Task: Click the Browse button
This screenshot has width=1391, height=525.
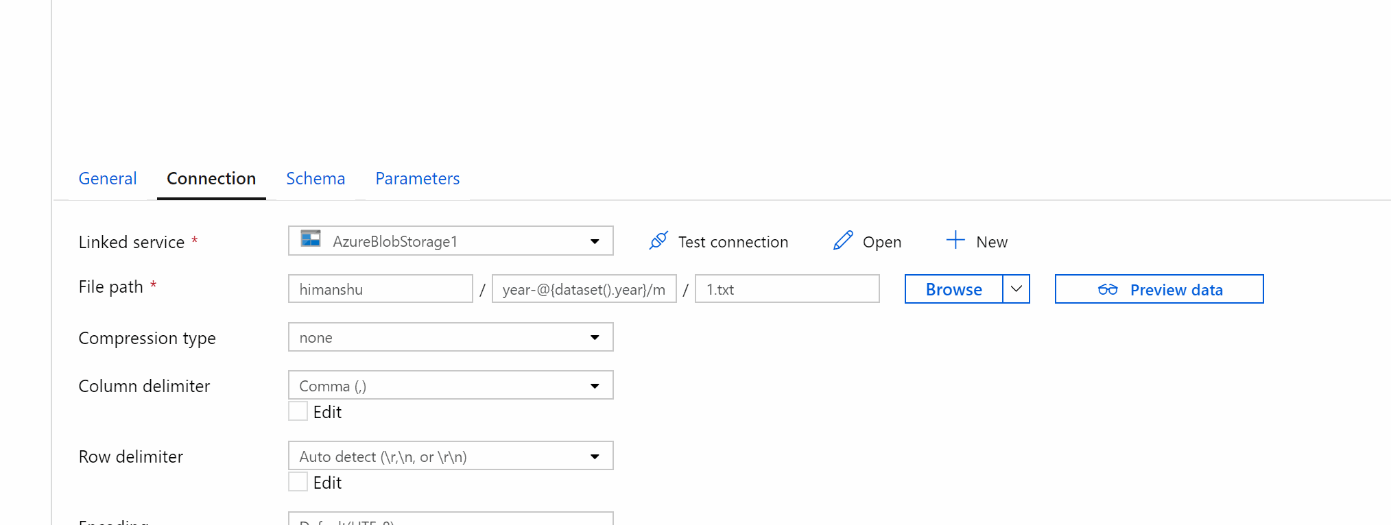Action: click(x=953, y=289)
